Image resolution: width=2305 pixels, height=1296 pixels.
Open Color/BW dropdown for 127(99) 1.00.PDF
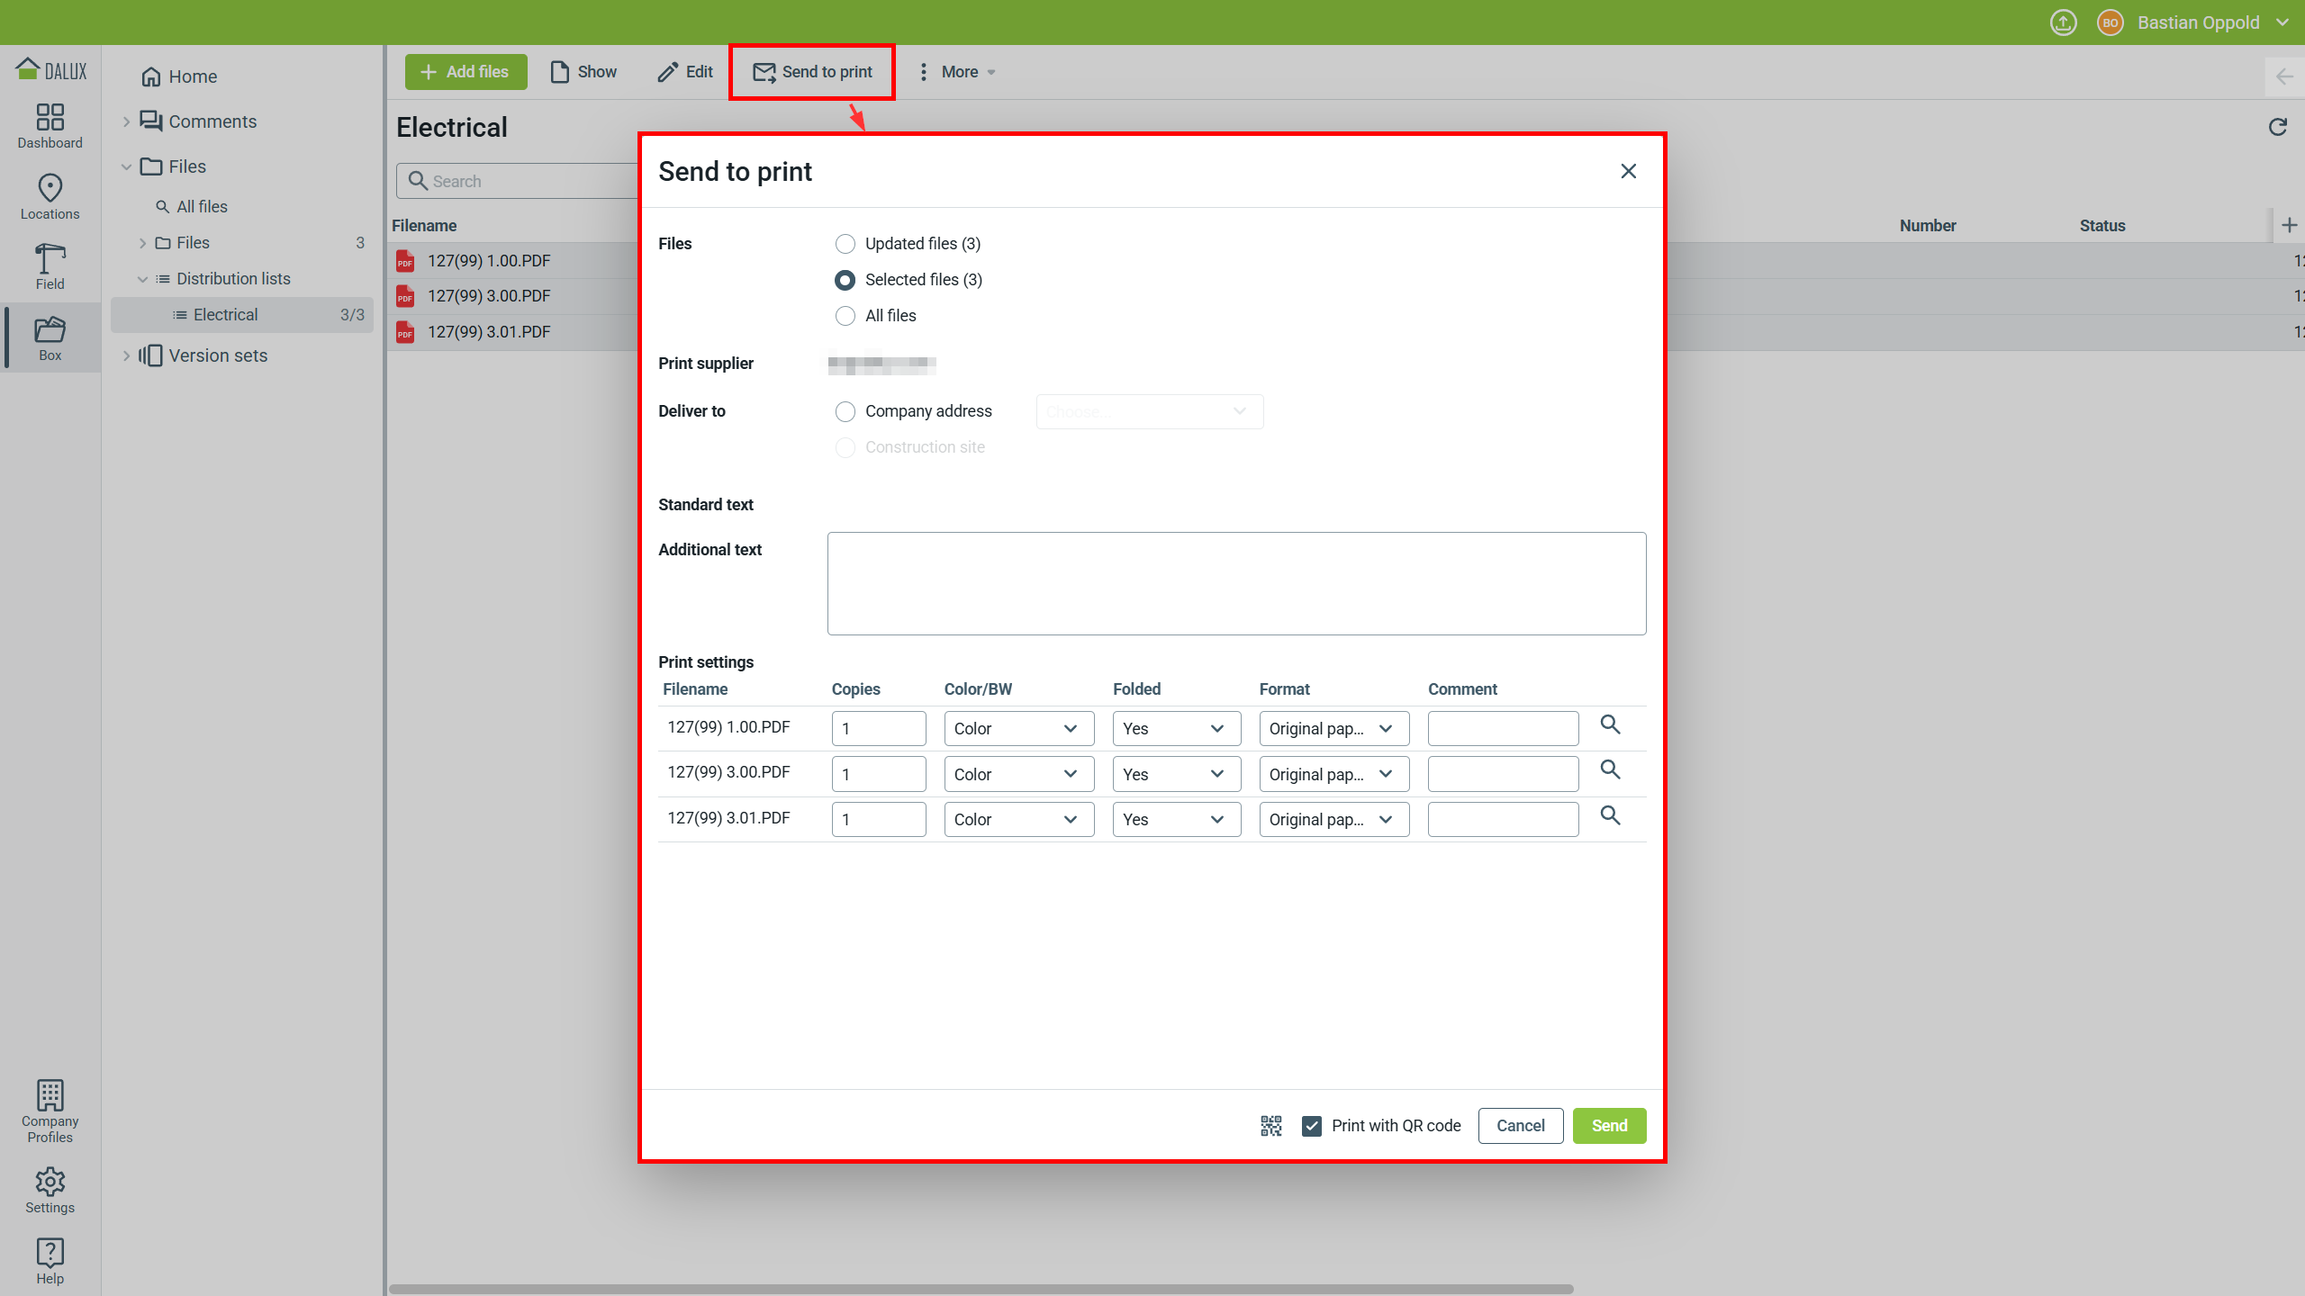coord(1018,729)
